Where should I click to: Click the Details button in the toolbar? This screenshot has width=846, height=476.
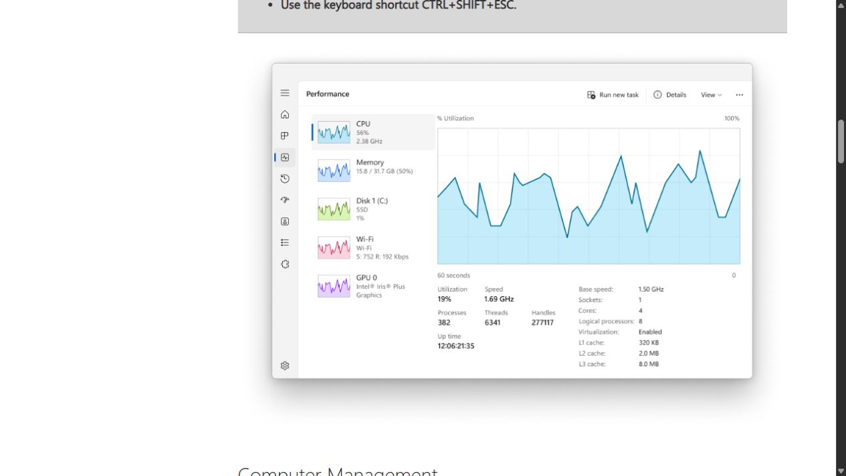pyautogui.click(x=670, y=95)
